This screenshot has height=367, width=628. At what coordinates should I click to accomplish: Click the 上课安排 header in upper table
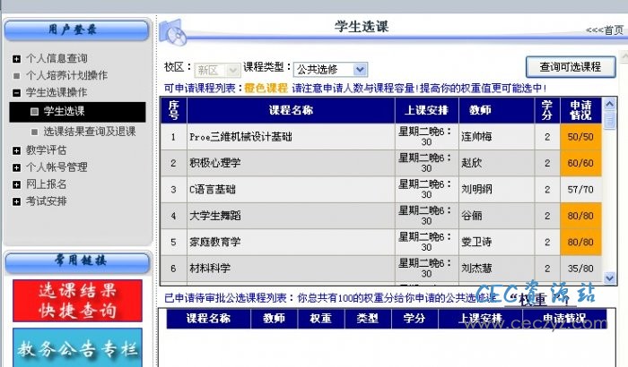click(x=426, y=110)
